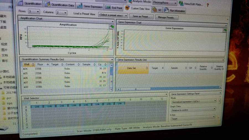Select row B header in Well Selector
The height and width of the screenshot is (140, 249).
click(x=26, y=110)
